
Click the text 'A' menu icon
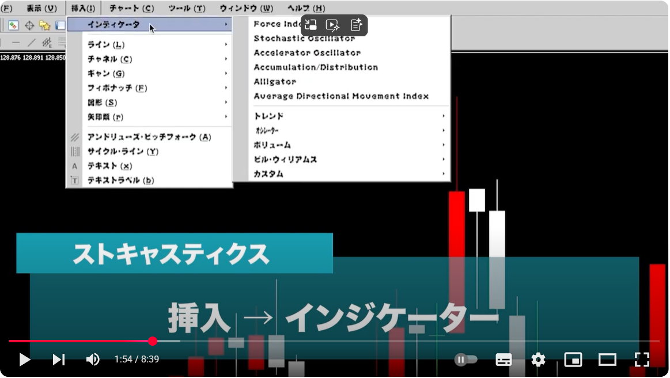75,167
